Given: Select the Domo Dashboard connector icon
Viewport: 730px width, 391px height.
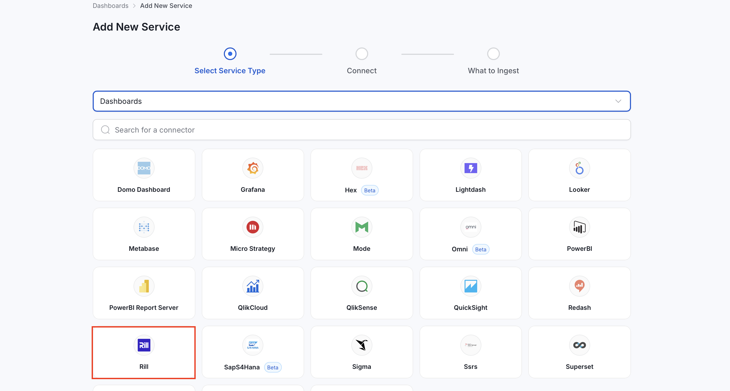Looking at the screenshot, I should pos(144,168).
